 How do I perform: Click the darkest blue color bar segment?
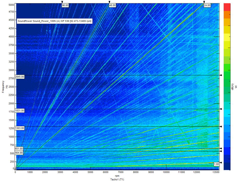click(x=227, y=166)
